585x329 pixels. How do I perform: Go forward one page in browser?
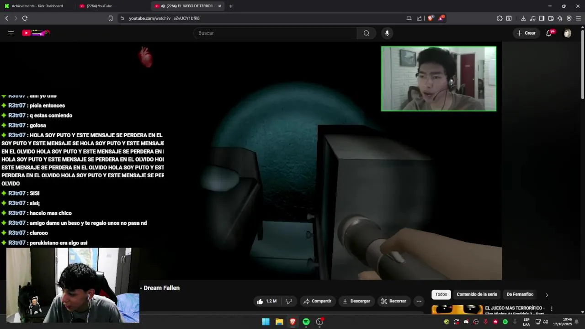click(x=16, y=18)
